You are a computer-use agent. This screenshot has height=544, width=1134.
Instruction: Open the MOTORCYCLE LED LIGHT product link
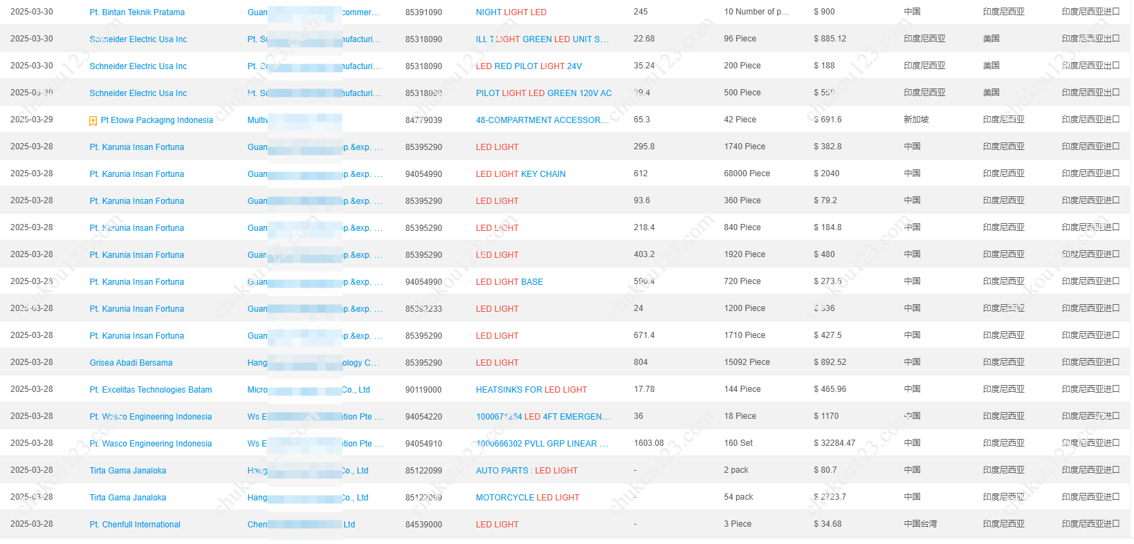[x=528, y=498]
